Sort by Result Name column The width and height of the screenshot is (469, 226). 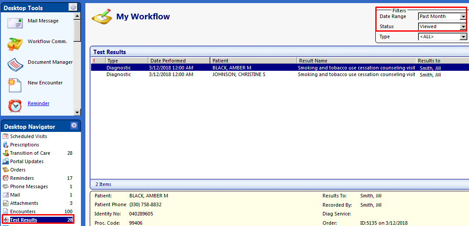356,61
